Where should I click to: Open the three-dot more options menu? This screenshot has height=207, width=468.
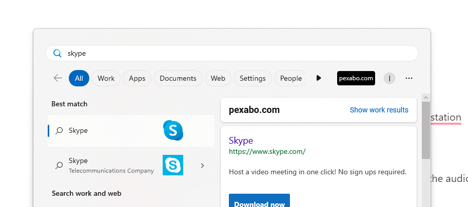tap(409, 78)
